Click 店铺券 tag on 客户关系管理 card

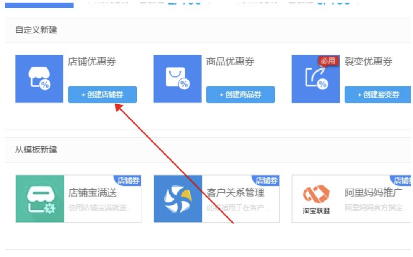266,181
